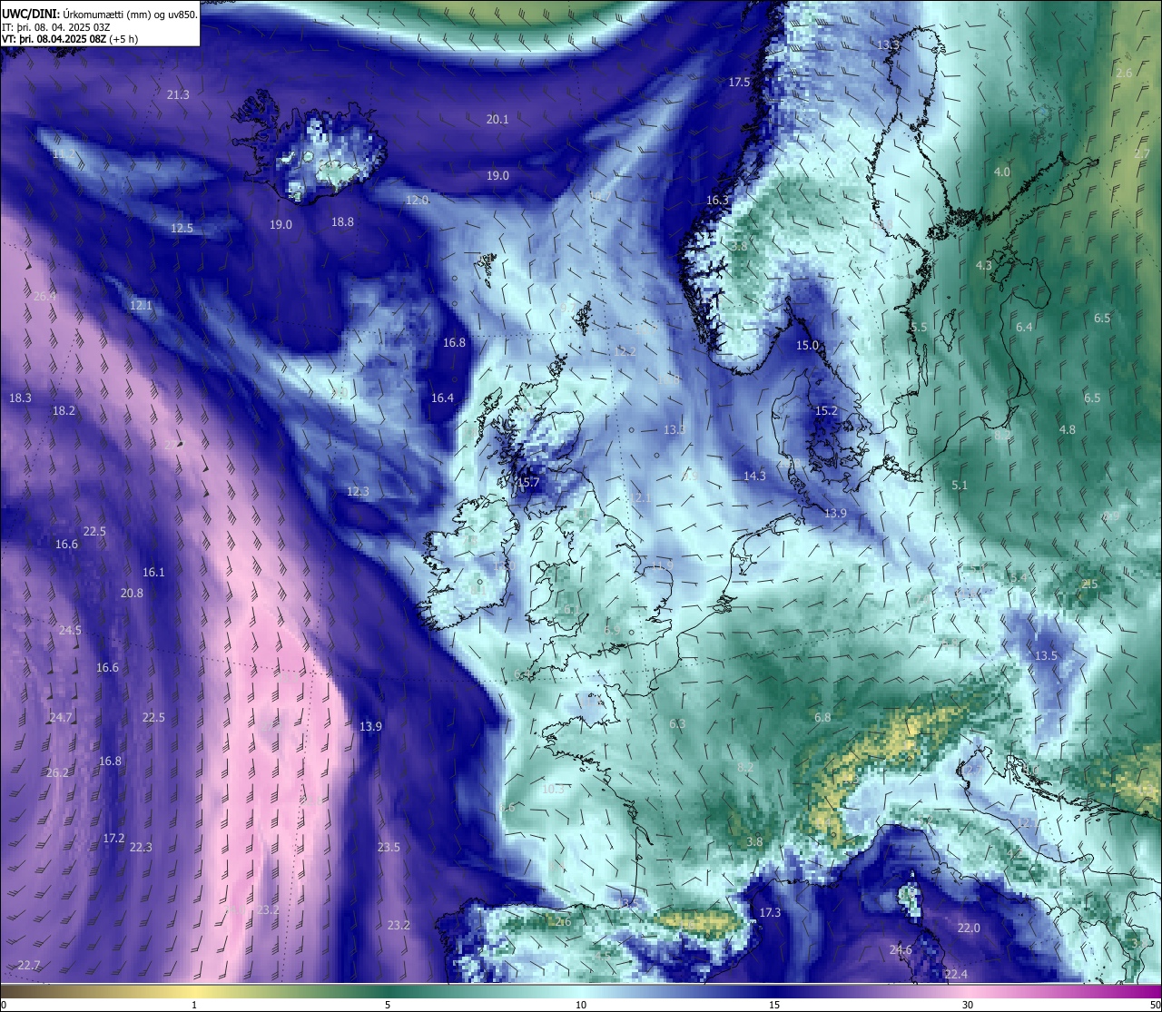
Task: Click the colorbar tick label 30
Action: pos(968,1004)
